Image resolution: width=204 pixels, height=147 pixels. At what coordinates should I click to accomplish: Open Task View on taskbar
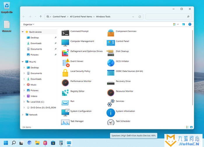(22, 143)
